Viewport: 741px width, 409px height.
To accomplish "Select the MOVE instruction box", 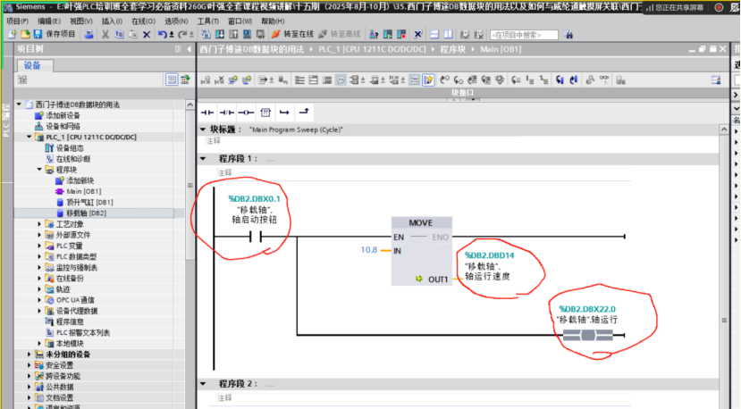I will [x=422, y=251].
